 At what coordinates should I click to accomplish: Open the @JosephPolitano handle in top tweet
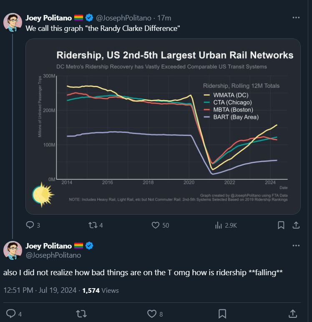coord(124,18)
